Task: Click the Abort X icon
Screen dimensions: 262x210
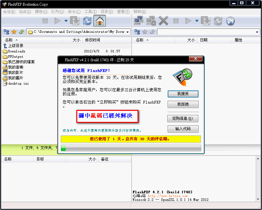Action: tap(163, 21)
